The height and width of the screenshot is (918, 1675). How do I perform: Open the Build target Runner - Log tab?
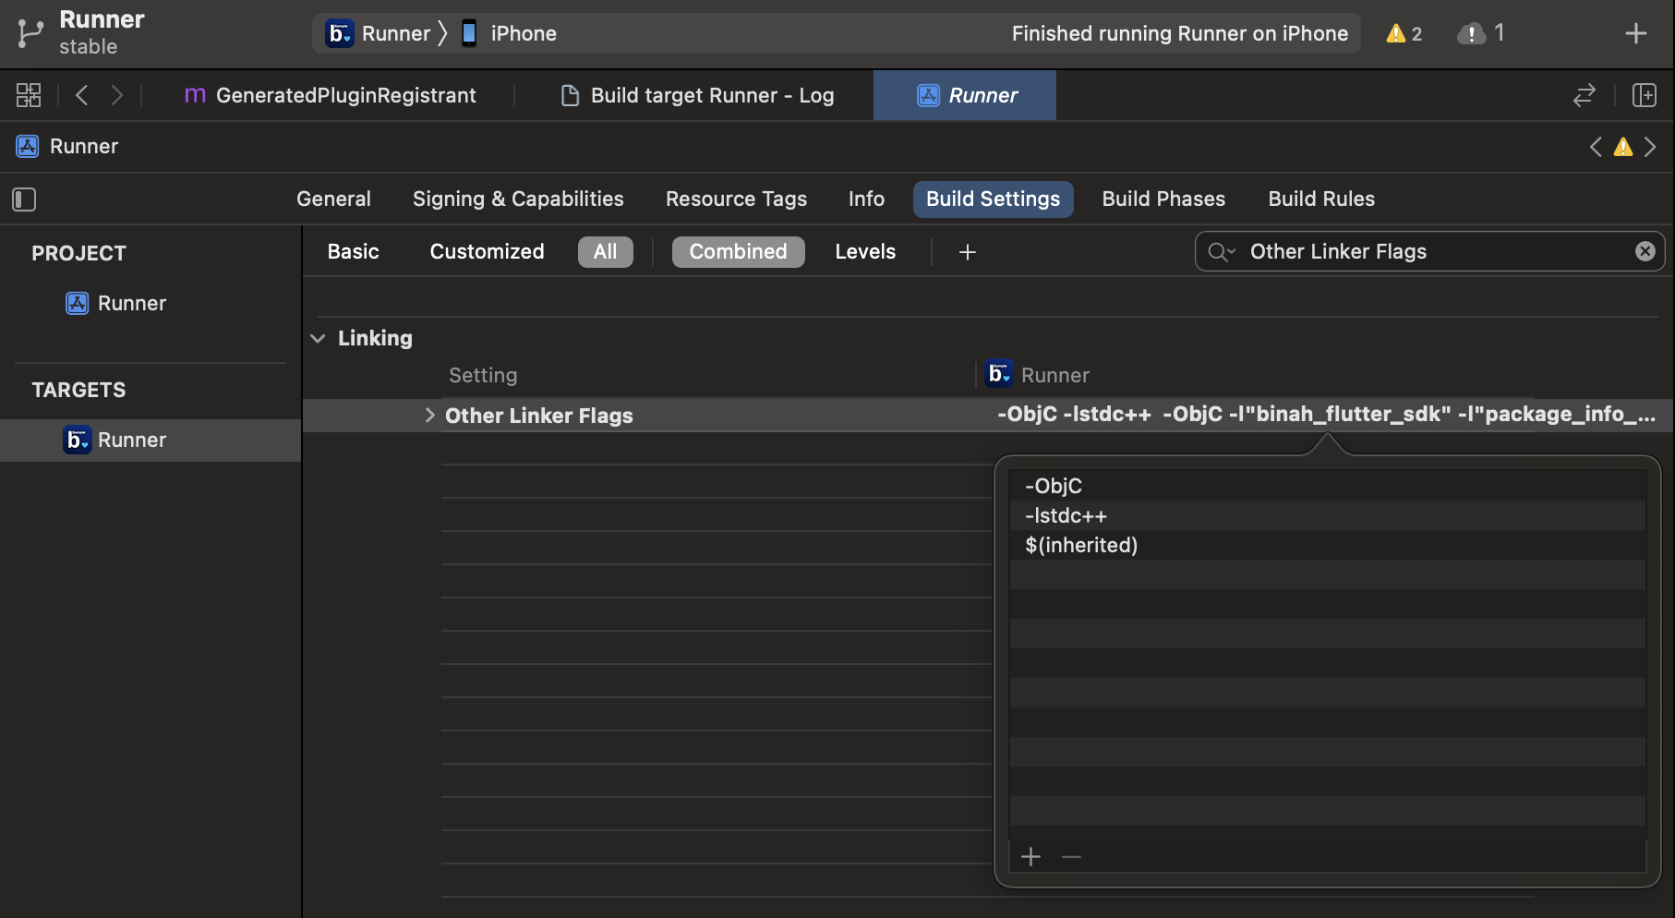tap(698, 95)
